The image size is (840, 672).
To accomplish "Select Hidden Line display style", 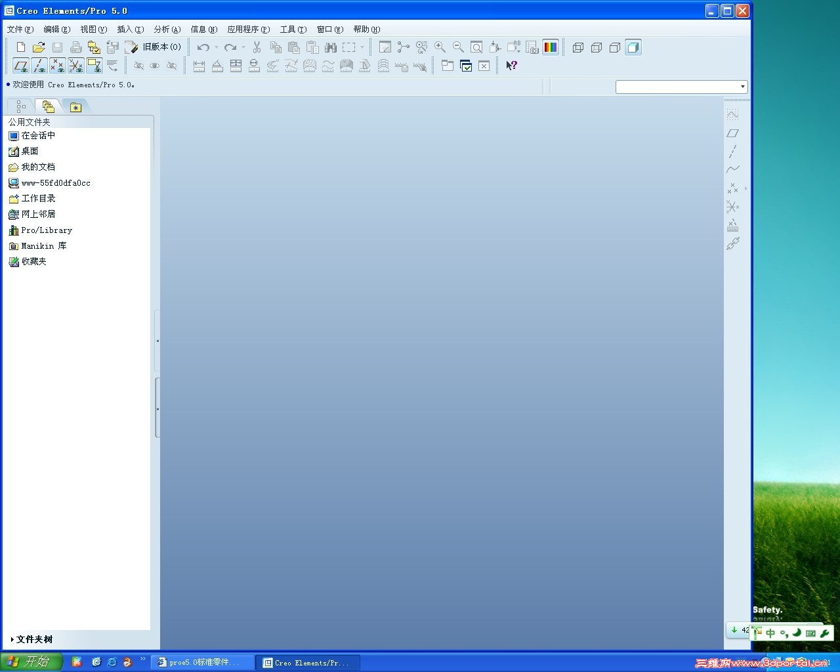I will (x=597, y=47).
